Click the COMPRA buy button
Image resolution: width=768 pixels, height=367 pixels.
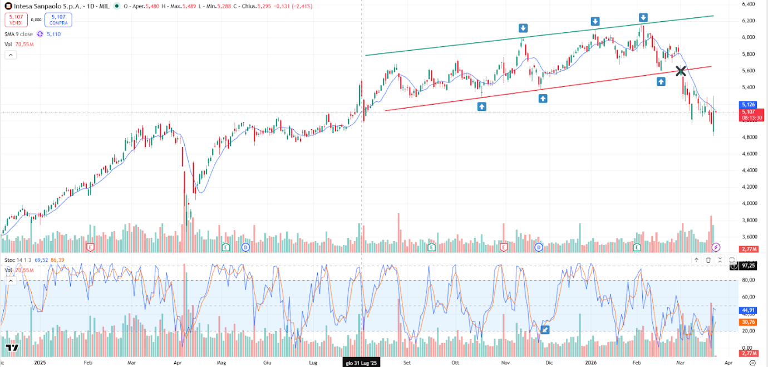point(58,19)
